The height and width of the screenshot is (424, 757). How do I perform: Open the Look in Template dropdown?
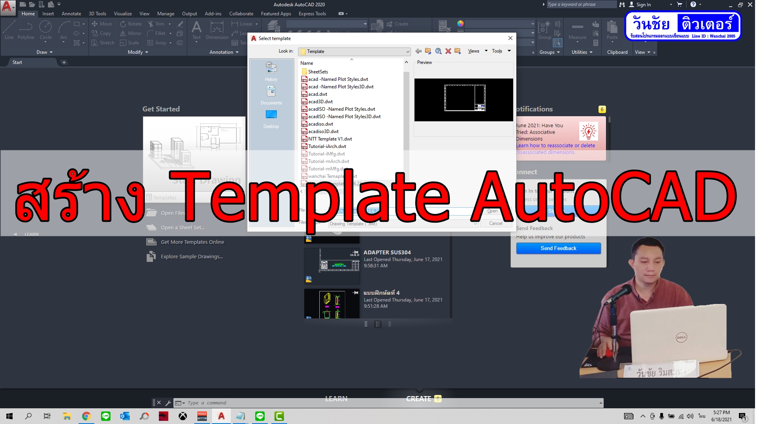354,51
